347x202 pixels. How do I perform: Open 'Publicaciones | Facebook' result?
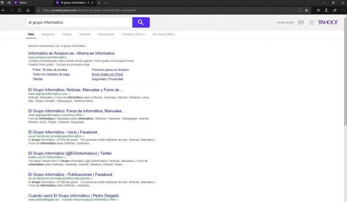[70, 174]
